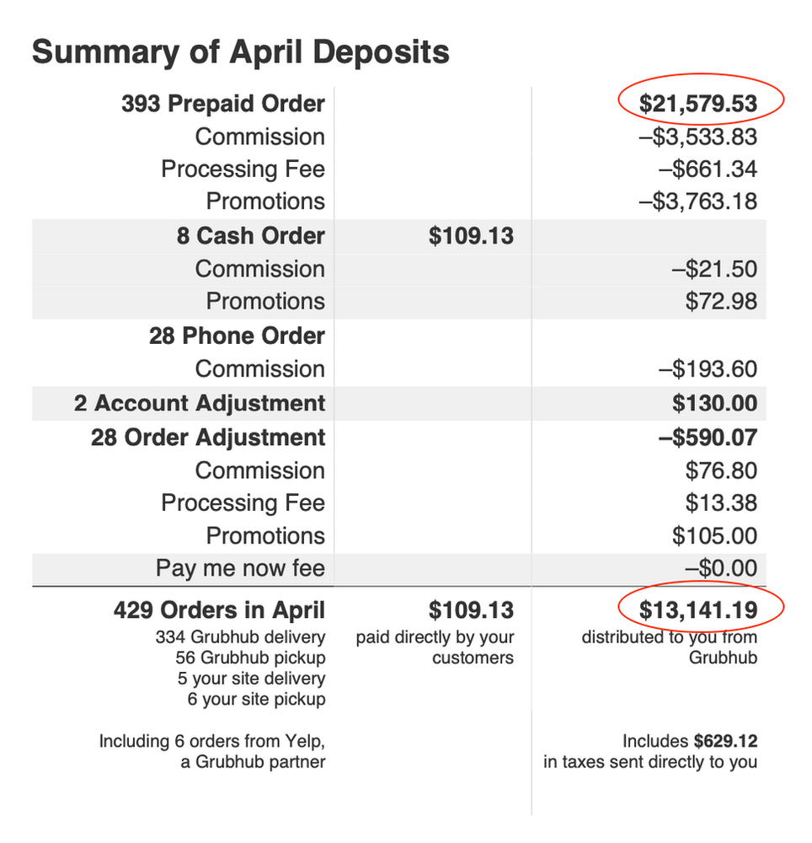812x843 pixels.
Task: Click the Pay me now fee label
Action: (240, 567)
